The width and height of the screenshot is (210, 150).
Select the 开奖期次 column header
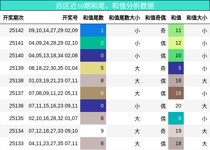click(x=13, y=18)
